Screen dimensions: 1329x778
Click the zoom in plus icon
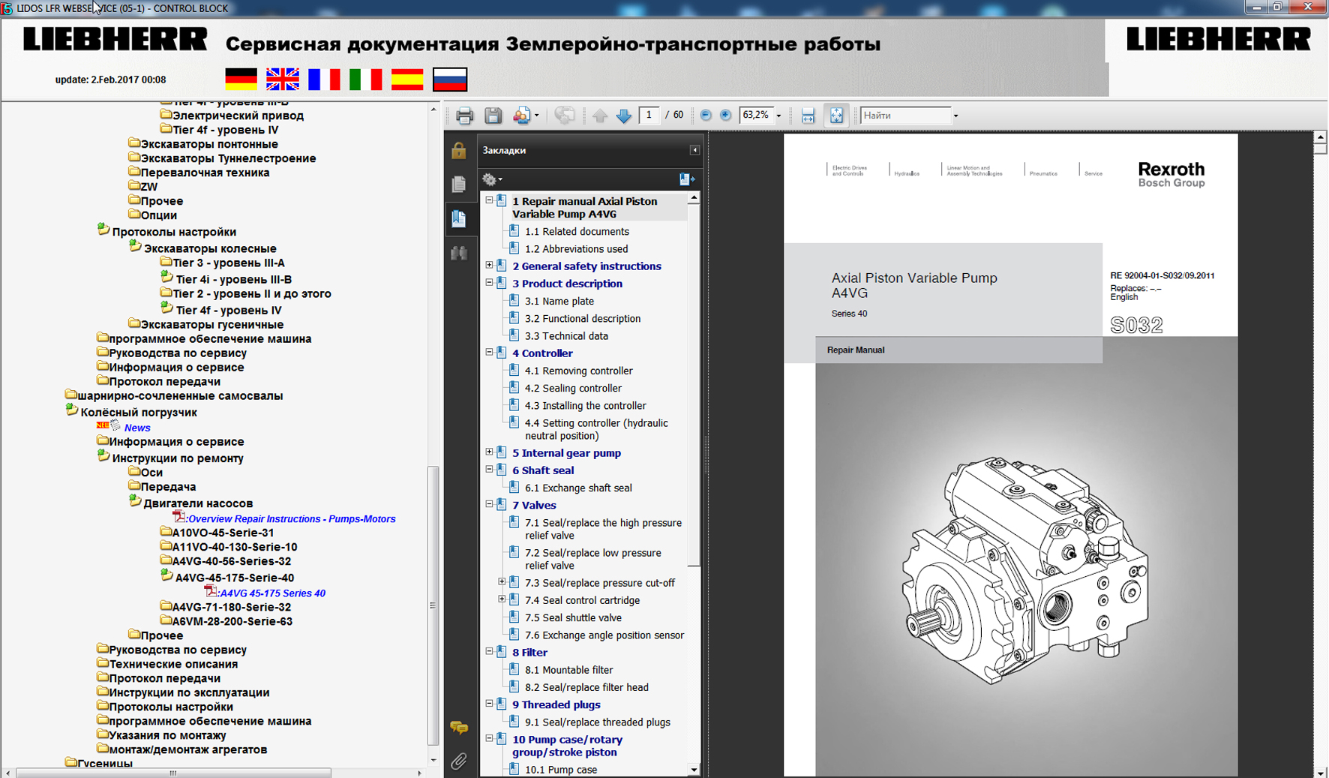725,116
